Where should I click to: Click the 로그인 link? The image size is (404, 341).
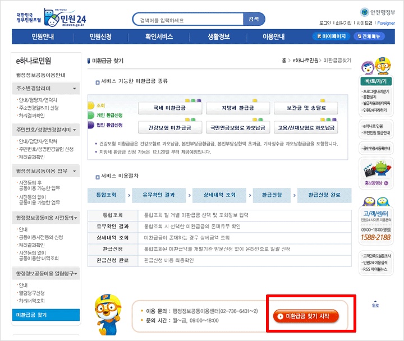325,23
